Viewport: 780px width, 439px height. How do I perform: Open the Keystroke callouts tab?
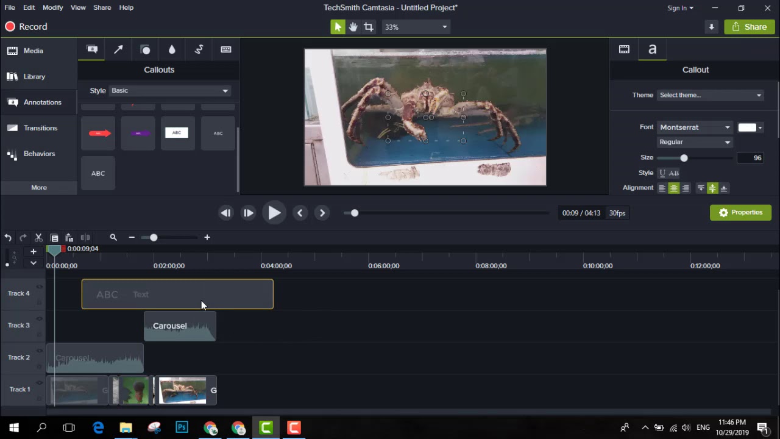click(x=226, y=49)
